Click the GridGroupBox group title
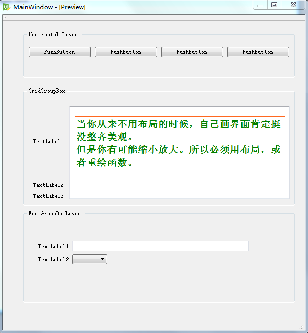Image resolution: width=308 pixels, height=333 pixels. click(x=47, y=91)
